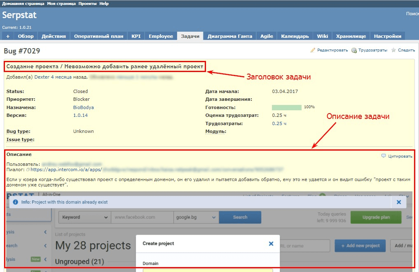Open the Оперативный план tab
The width and height of the screenshot is (419, 272).
pyautogui.click(x=98, y=36)
